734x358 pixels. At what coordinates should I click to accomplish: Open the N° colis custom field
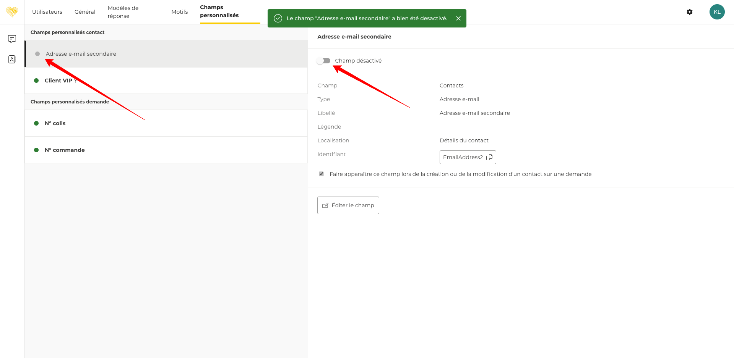[55, 123]
